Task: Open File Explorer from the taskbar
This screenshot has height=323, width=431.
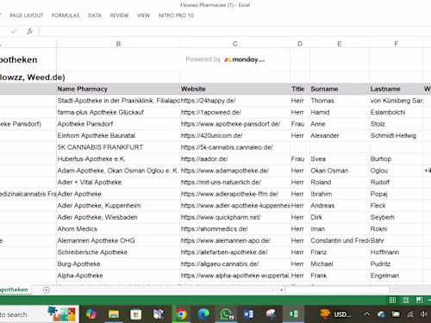Action: coord(114,314)
